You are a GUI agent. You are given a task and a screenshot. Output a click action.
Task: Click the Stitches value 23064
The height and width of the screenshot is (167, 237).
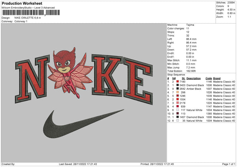point(231,3)
